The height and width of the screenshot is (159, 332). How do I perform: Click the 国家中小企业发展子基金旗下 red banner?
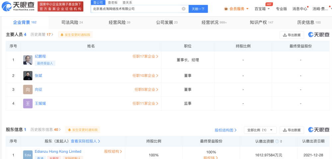(x=60, y=7)
